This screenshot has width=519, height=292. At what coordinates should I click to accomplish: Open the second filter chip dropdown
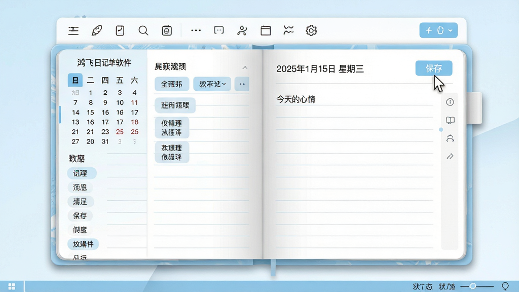(x=212, y=84)
